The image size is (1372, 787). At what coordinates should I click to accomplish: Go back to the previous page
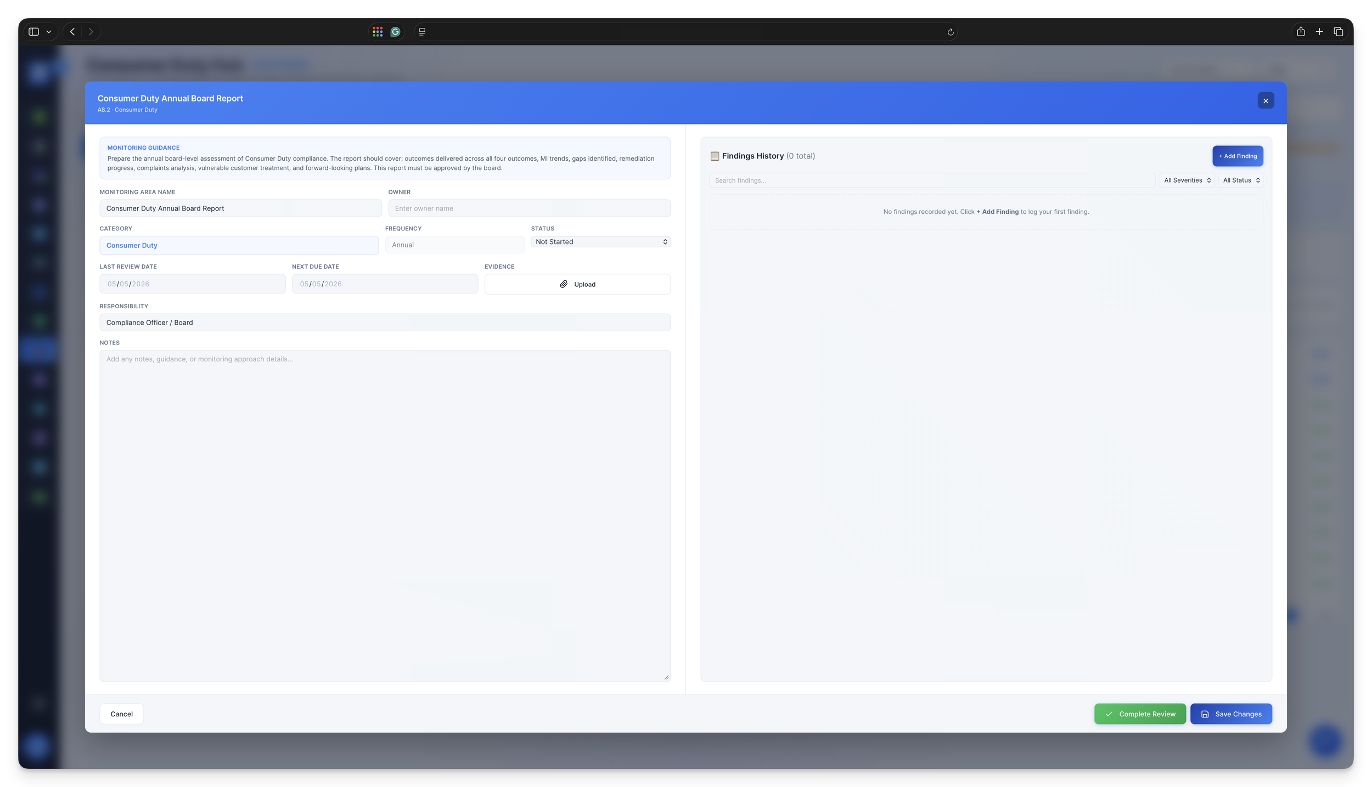click(x=72, y=32)
